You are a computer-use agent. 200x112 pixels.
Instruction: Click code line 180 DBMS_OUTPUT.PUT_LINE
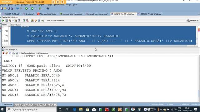tap(109, 41)
